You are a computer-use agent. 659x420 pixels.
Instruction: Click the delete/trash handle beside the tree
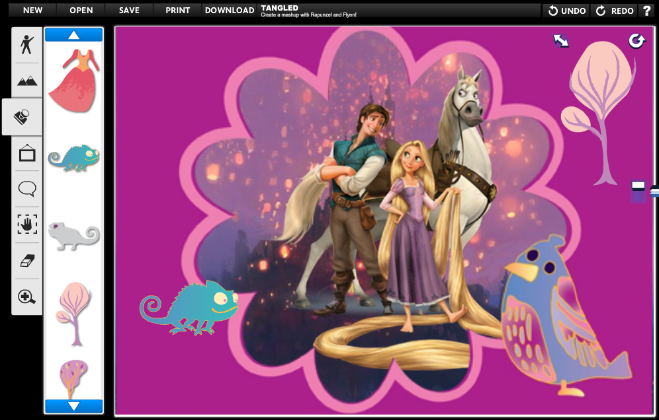tap(638, 192)
